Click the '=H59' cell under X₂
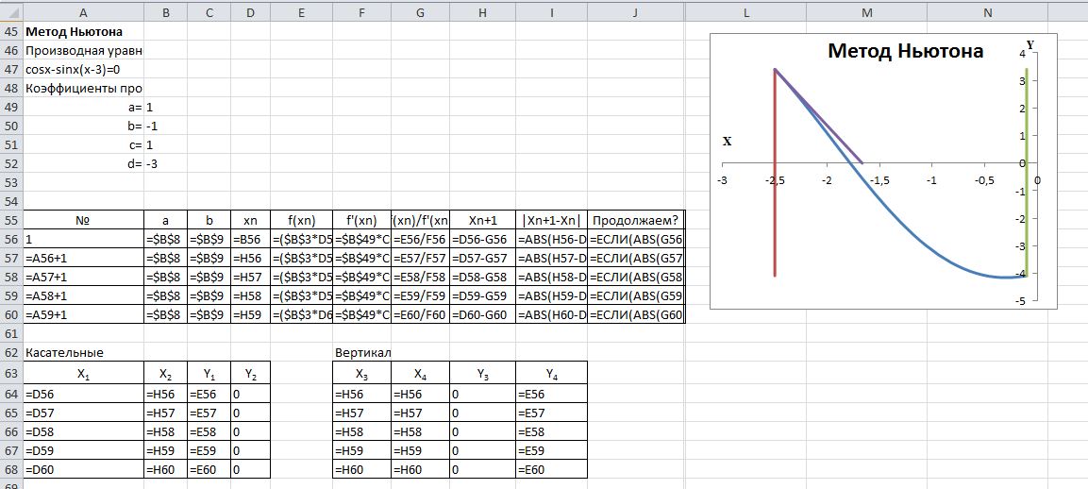Image resolution: width=1088 pixels, height=489 pixels. pos(165,450)
